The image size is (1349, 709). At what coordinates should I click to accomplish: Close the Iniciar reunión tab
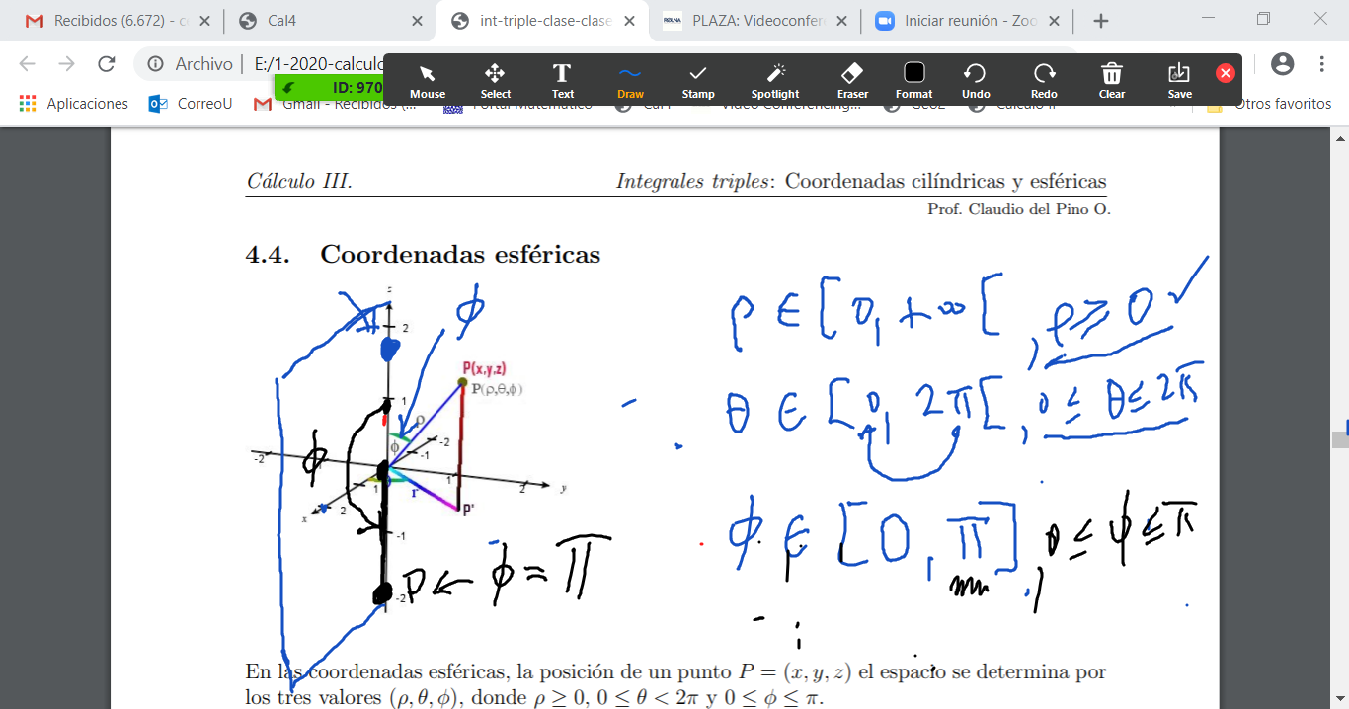tap(1054, 21)
